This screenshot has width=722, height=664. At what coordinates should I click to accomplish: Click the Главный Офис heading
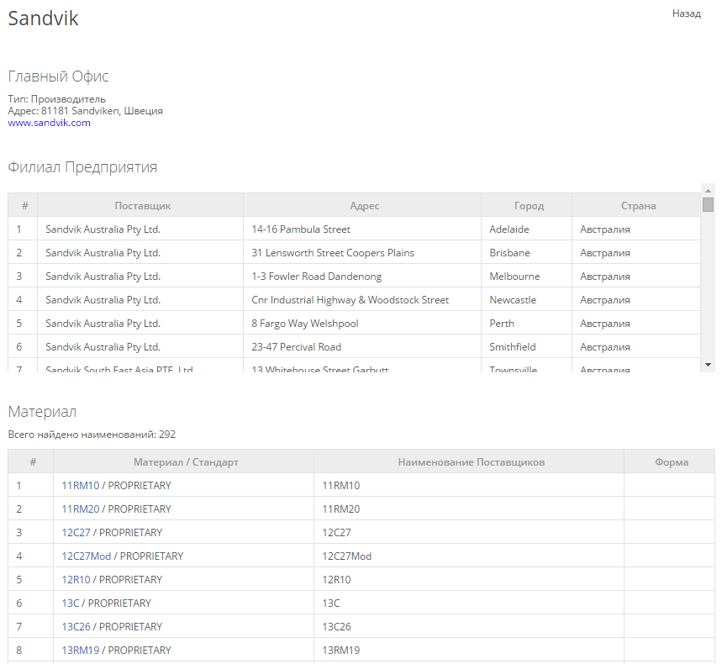tap(58, 76)
